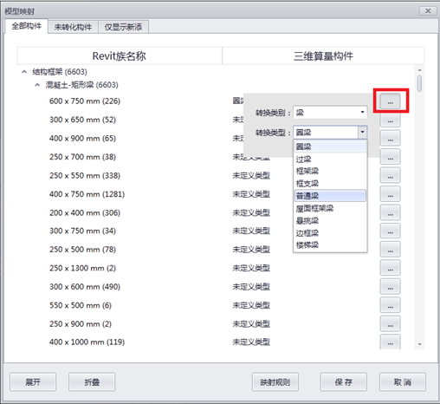Open the 未转化构件 tab

coord(73,27)
